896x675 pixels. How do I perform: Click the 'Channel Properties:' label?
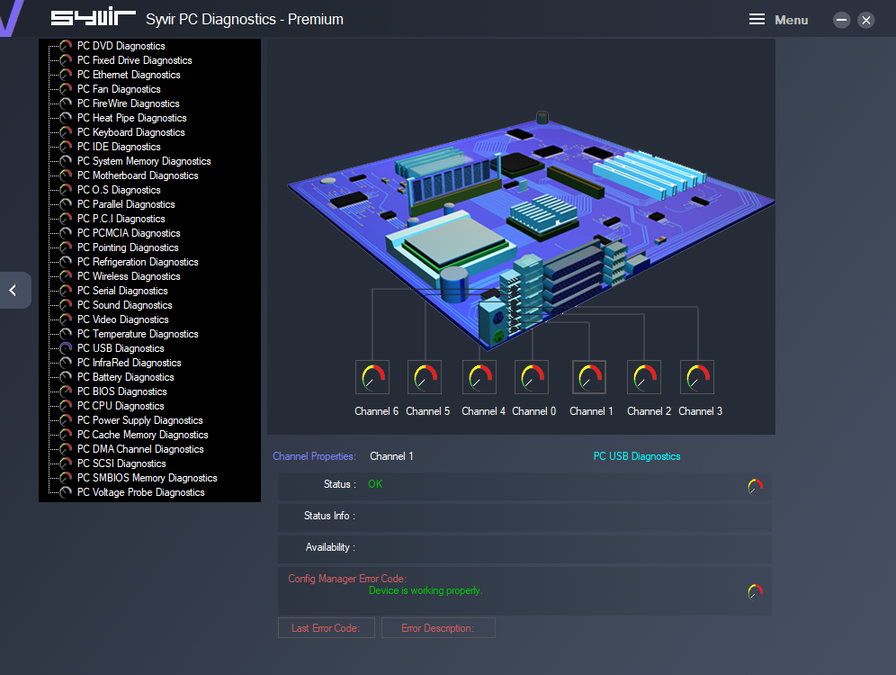coord(314,456)
